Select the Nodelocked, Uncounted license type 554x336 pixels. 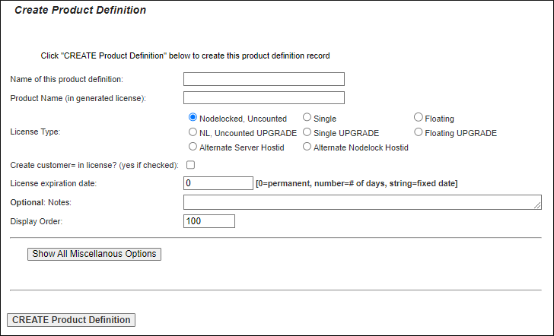[x=193, y=118]
